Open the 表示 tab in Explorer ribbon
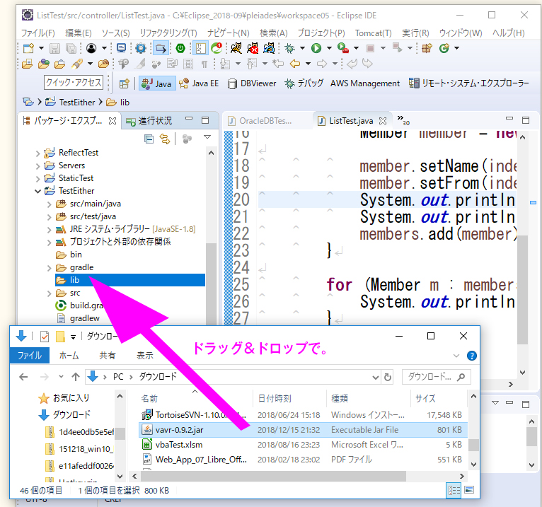This screenshot has width=542, height=507. pos(145,356)
